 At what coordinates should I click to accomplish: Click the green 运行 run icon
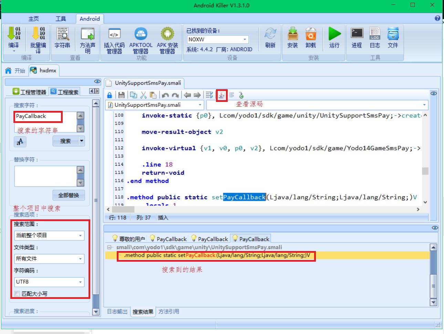click(x=334, y=34)
